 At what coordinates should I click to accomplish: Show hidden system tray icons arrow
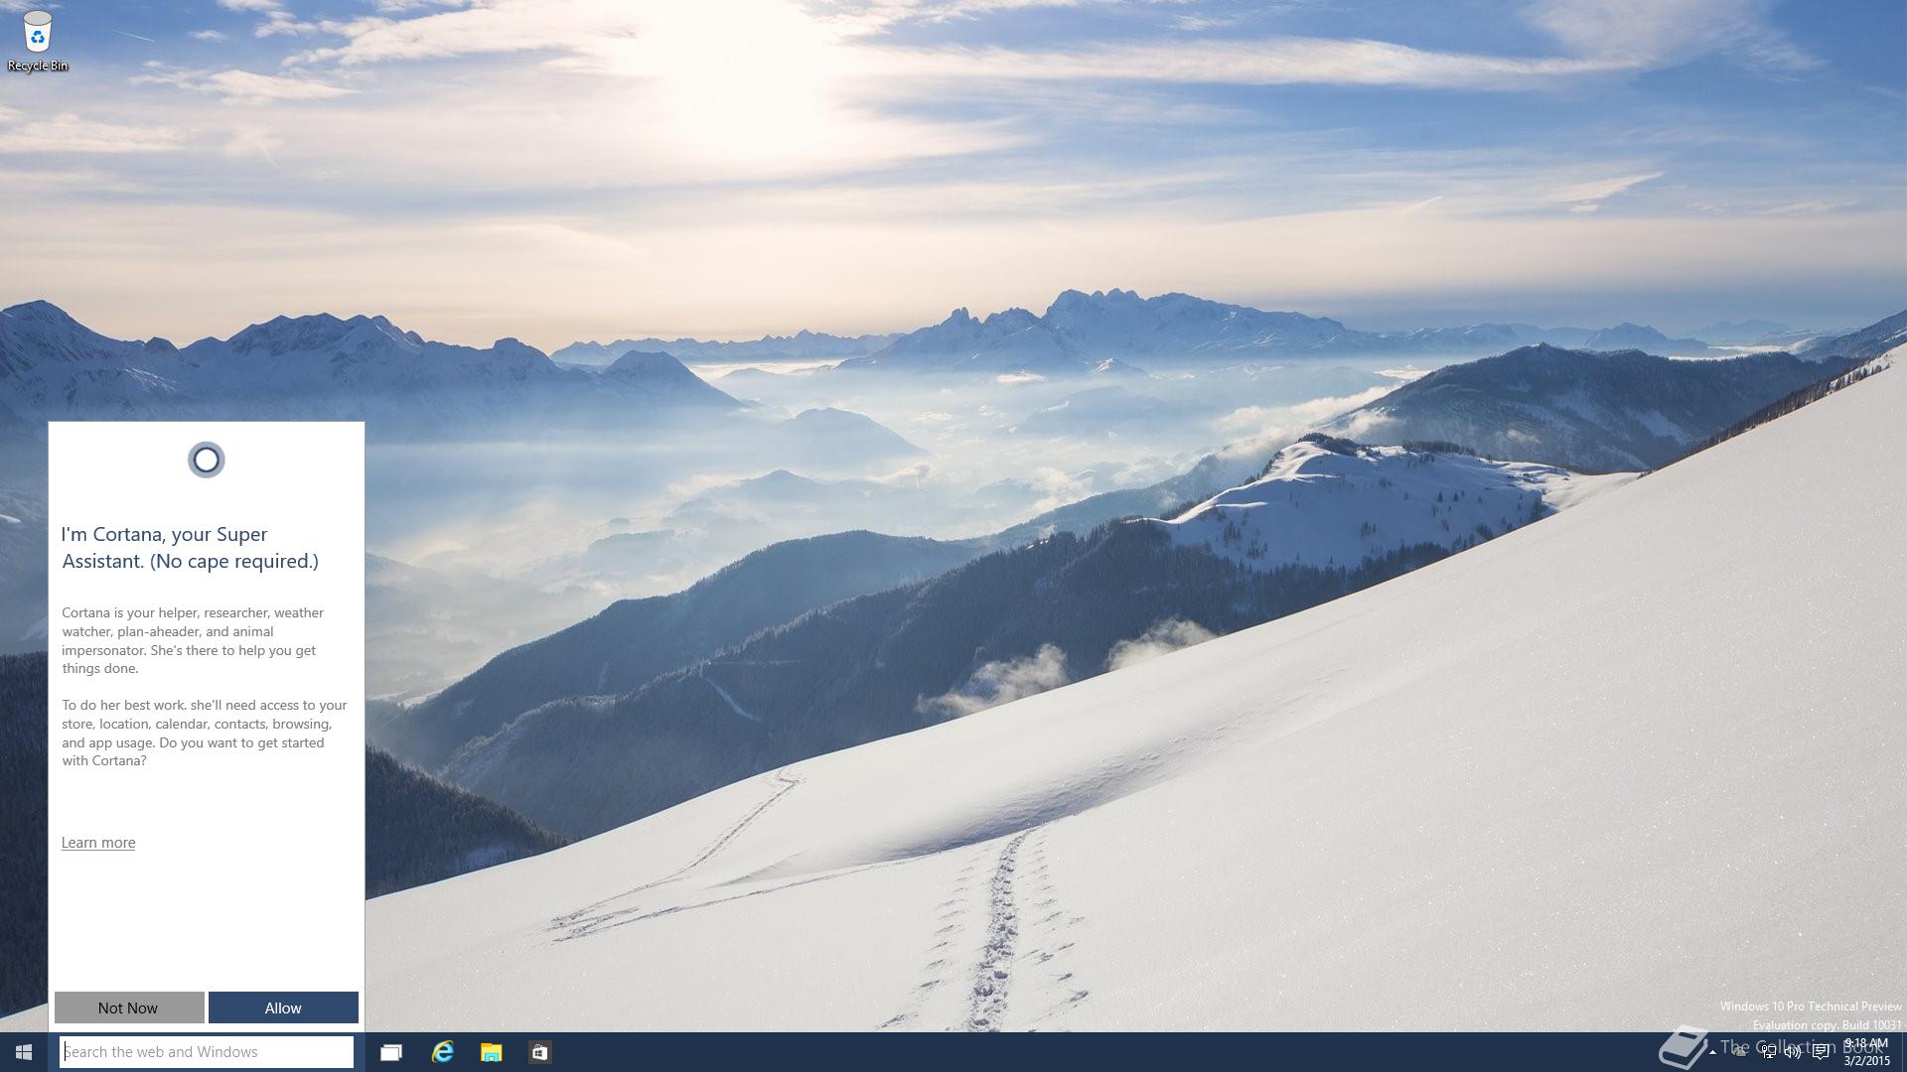pyautogui.click(x=1712, y=1052)
